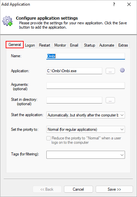Click the gear-with-plus header icon

(7, 21)
